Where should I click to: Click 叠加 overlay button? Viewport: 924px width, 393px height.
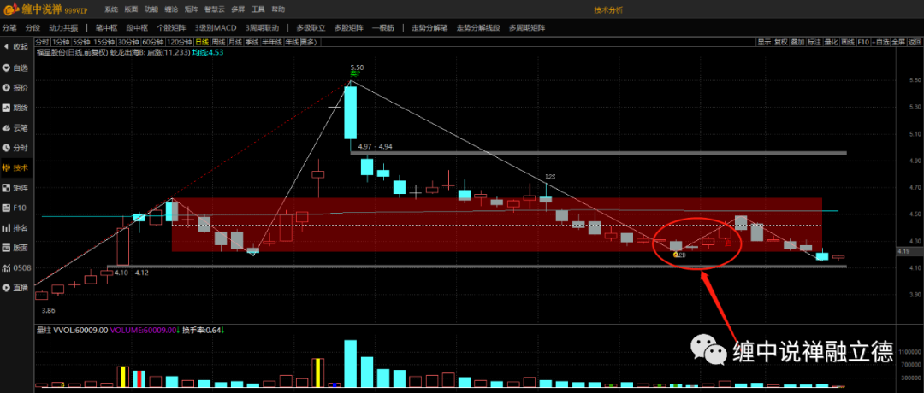[797, 42]
